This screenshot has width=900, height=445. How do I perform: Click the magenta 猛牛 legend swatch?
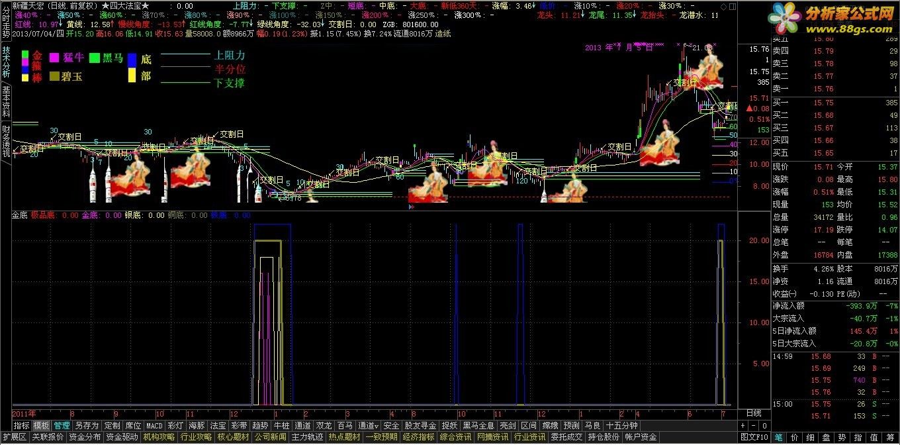[x=54, y=58]
